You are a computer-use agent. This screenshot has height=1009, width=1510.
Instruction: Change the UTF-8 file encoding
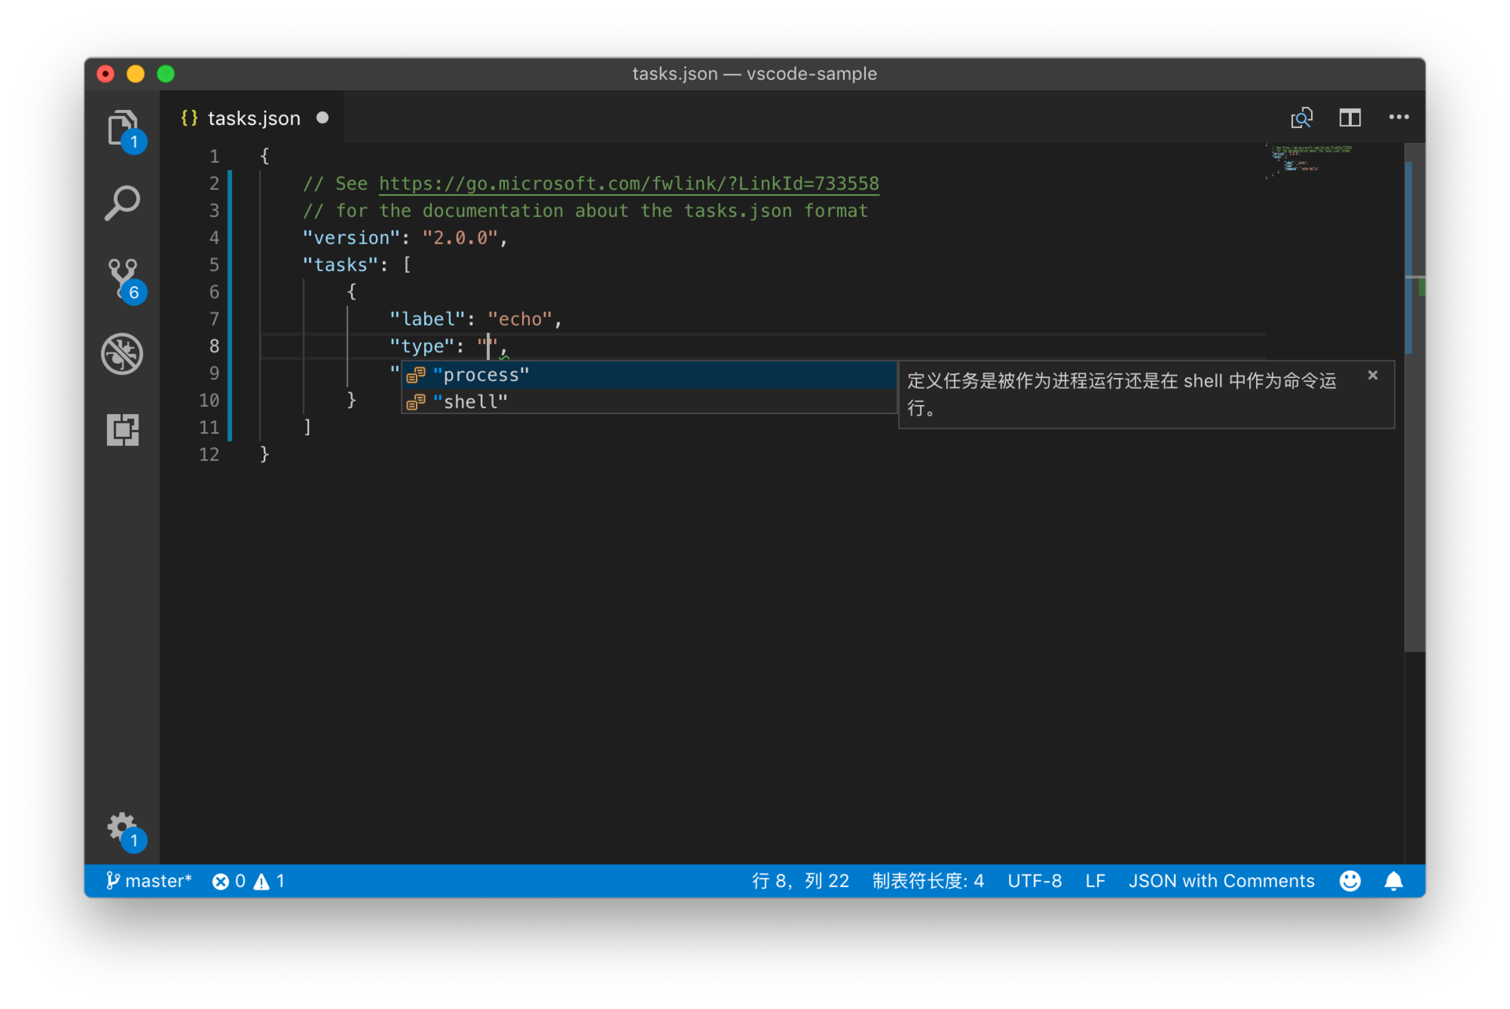click(x=1034, y=881)
